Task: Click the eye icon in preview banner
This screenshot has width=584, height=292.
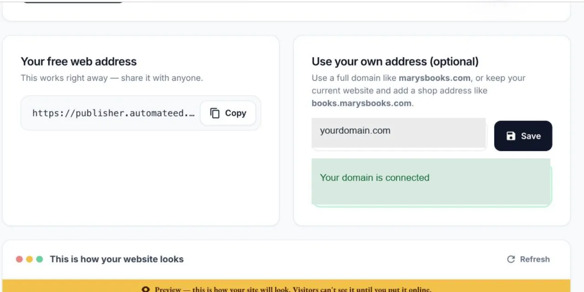Action: pyautogui.click(x=146, y=289)
